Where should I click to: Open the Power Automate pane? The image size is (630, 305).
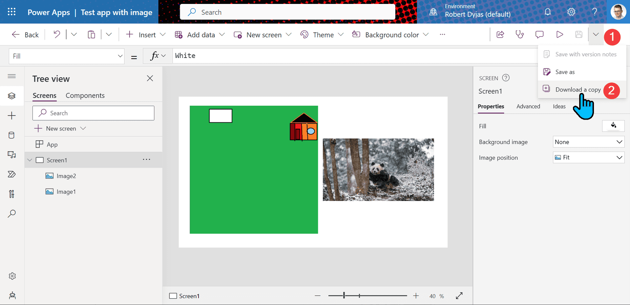[12, 174]
